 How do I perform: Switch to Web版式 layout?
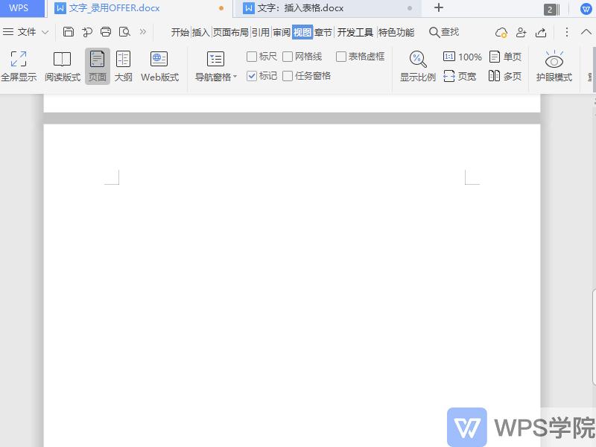(159, 66)
